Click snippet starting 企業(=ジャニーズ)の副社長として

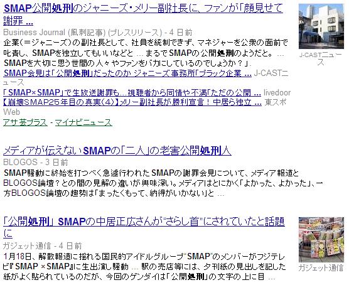tap(145, 53)
